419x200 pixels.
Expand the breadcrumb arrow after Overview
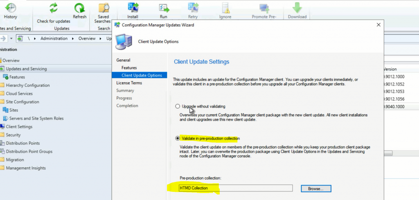pos(101,38)
